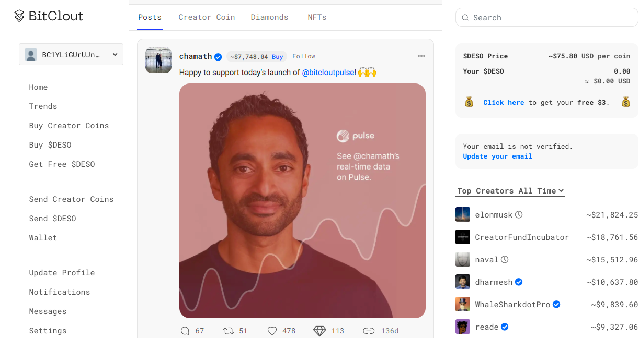Select the NFTs tab
Image resolution: width=639 pixels, height=338 pixels.
[x=317, y=17]
